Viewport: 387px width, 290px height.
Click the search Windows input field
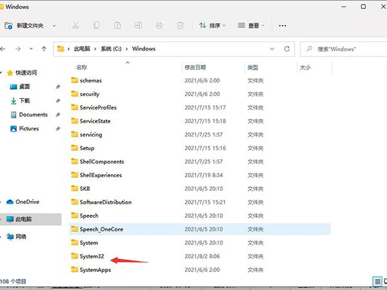[344, 49]
